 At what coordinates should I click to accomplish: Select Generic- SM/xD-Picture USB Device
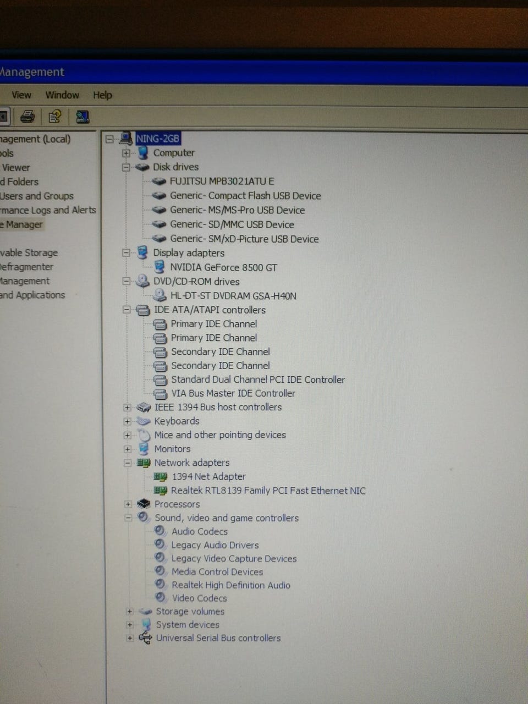click(244, 239)
